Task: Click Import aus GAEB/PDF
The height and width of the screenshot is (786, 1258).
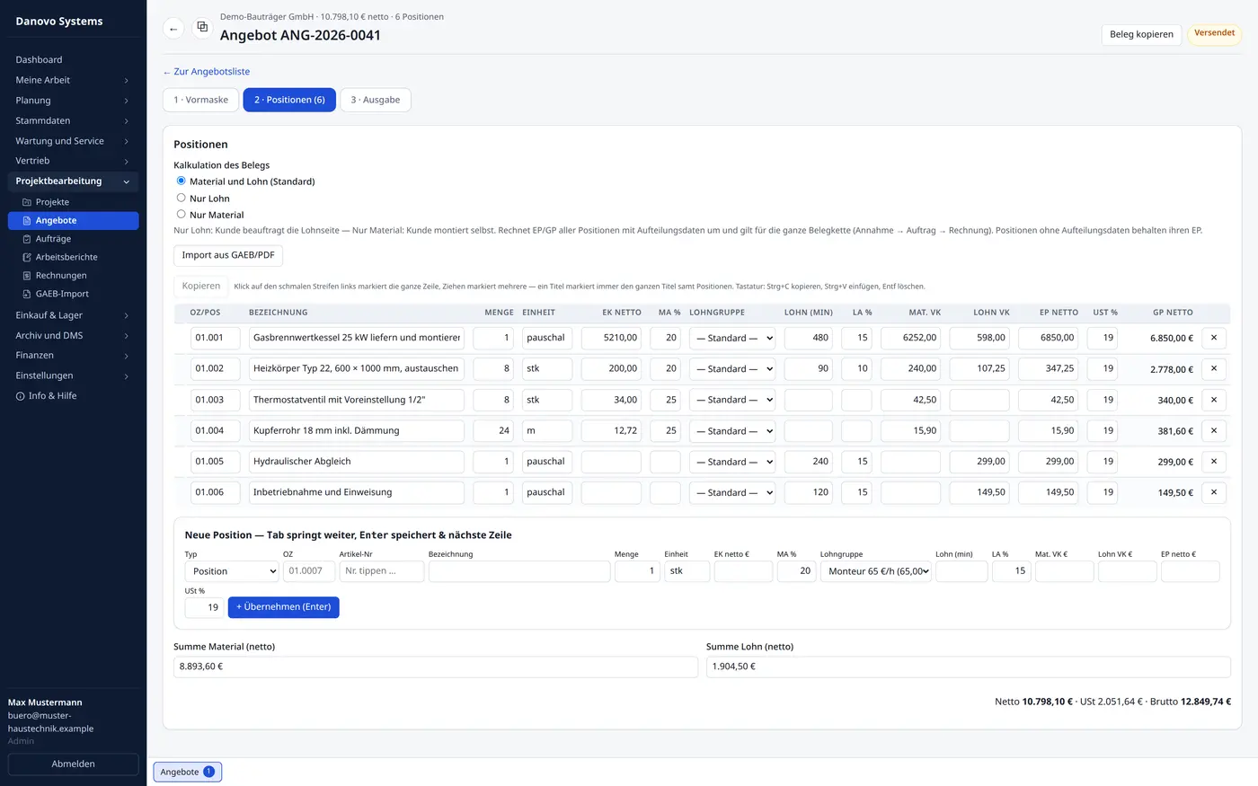Action: tap(228, 255)
